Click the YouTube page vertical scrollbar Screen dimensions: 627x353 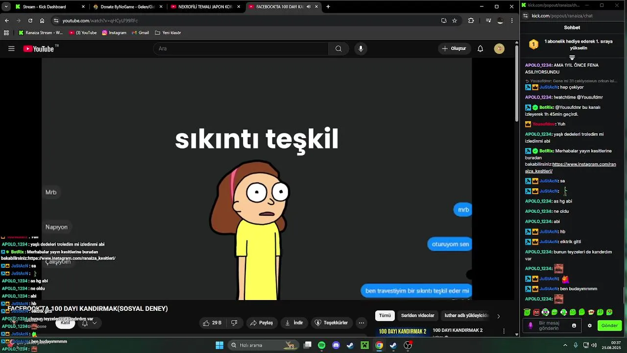(516, 83)
